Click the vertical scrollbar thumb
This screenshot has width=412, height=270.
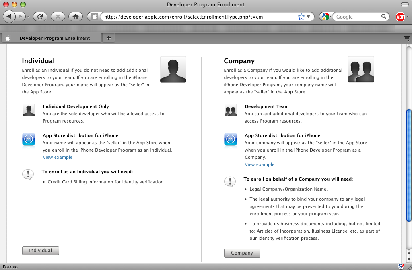pyautogui.click(x=409, y=165)
